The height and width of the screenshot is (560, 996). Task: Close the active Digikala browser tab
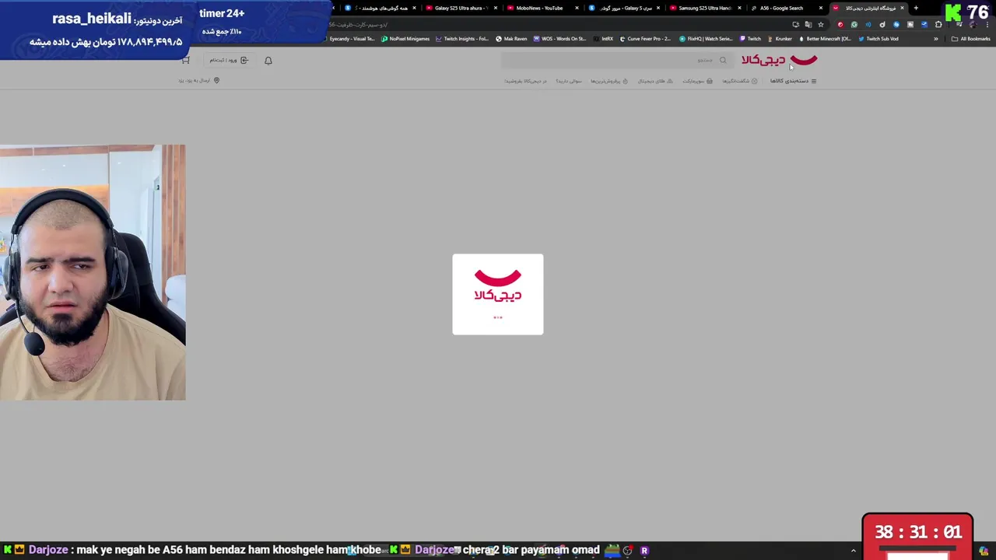point(902,8)
